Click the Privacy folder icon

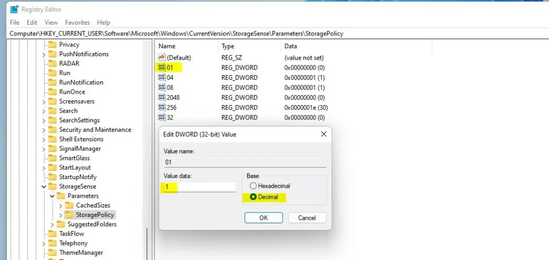(53, 44)
